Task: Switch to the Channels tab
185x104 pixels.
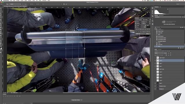Action: coord(160,49)
